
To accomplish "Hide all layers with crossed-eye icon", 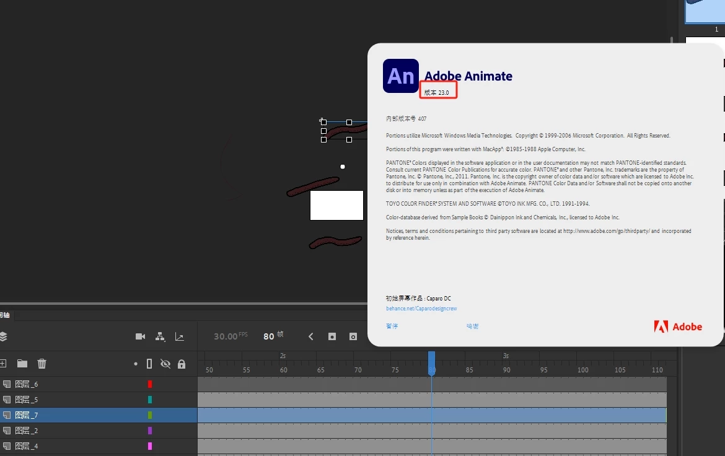I will pos(165,364).
